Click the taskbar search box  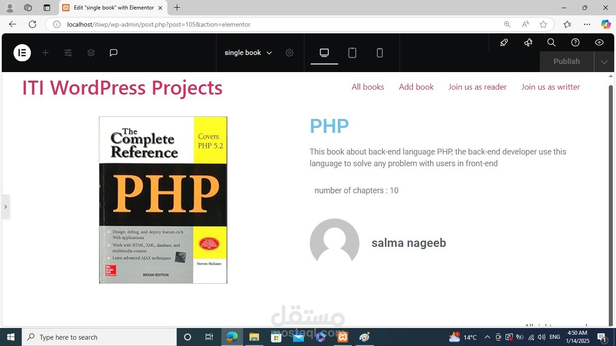(99, 337)
